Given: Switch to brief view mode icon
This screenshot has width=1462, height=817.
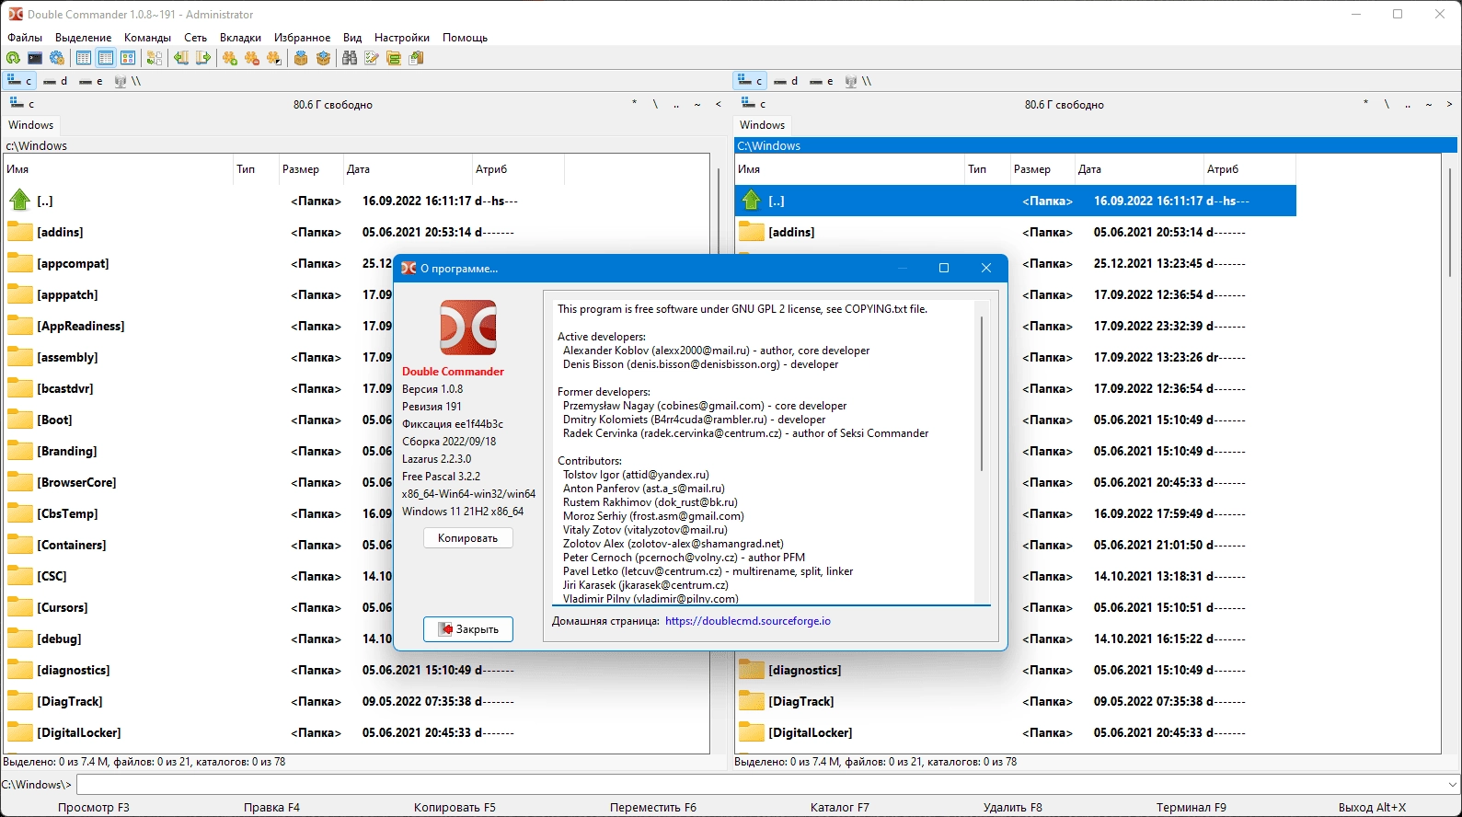Looking at the screenshot, I should pyautogui.click(x=84, y=58).
